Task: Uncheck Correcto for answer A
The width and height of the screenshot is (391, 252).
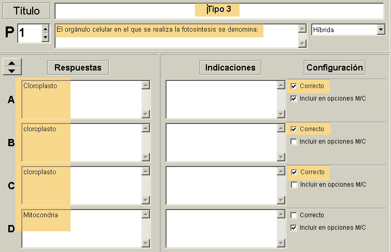Action: pos(294,86)
